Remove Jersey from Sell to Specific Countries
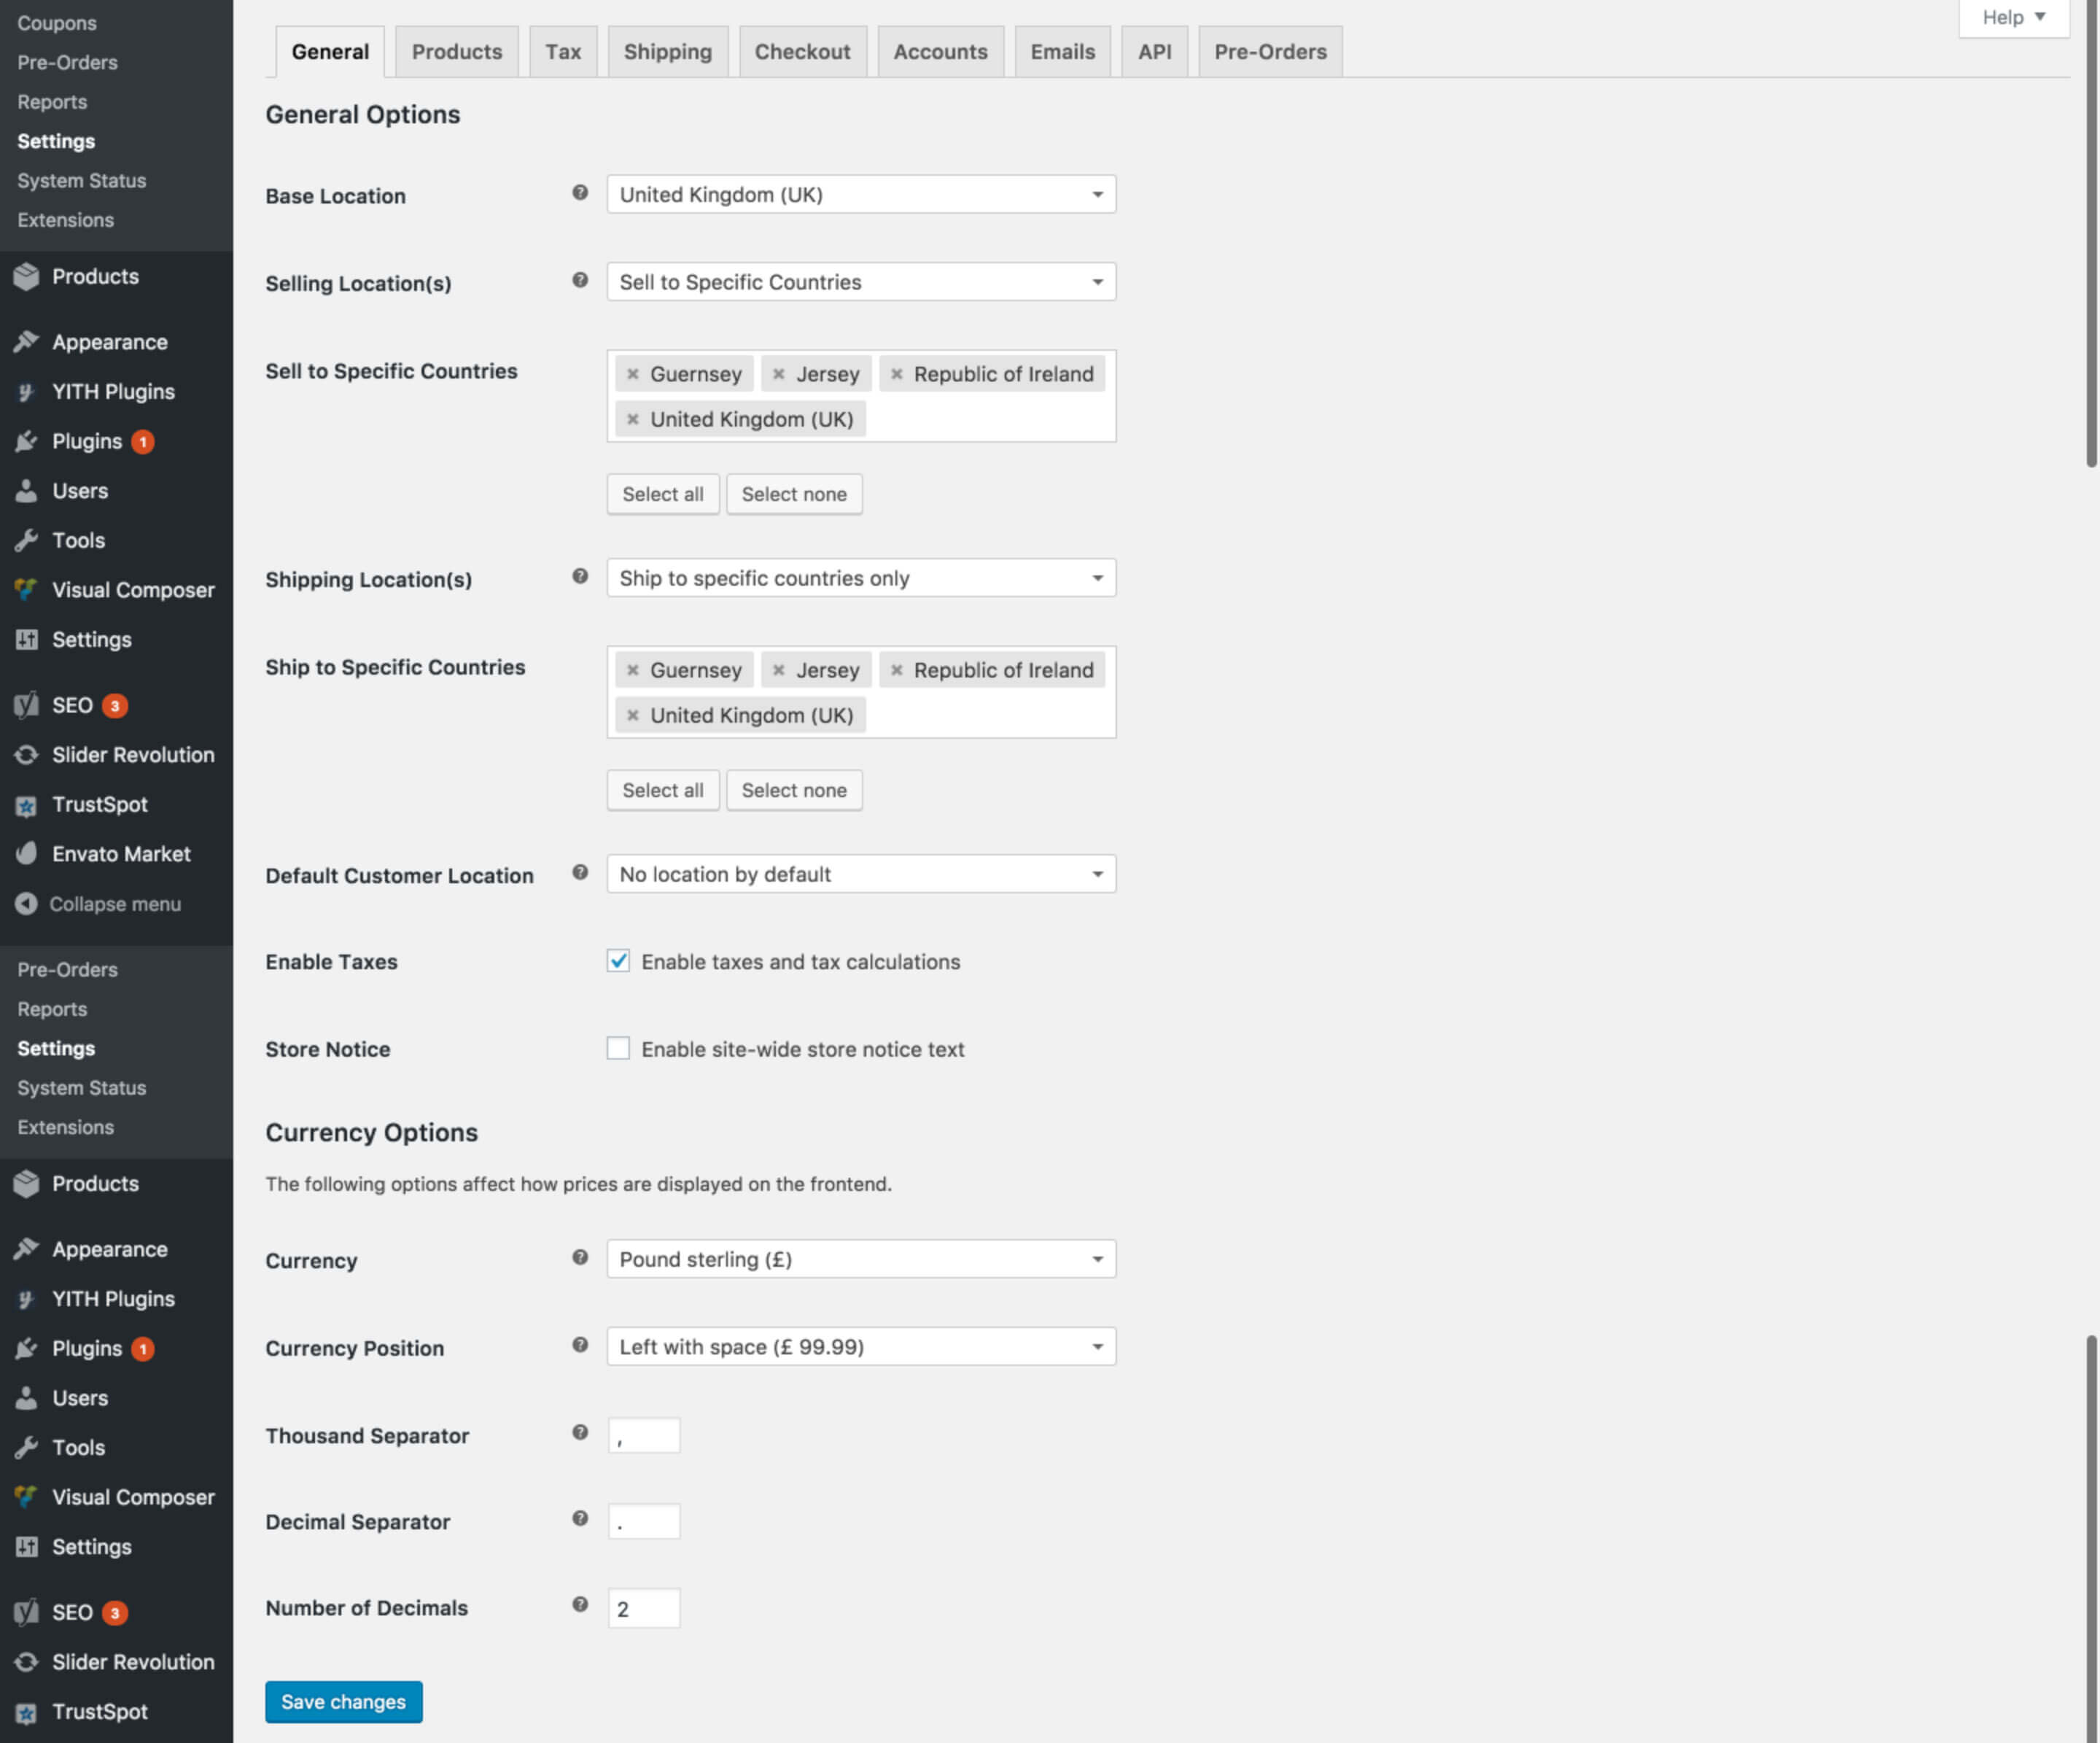2100x1743 pixels. coord(778,374)
